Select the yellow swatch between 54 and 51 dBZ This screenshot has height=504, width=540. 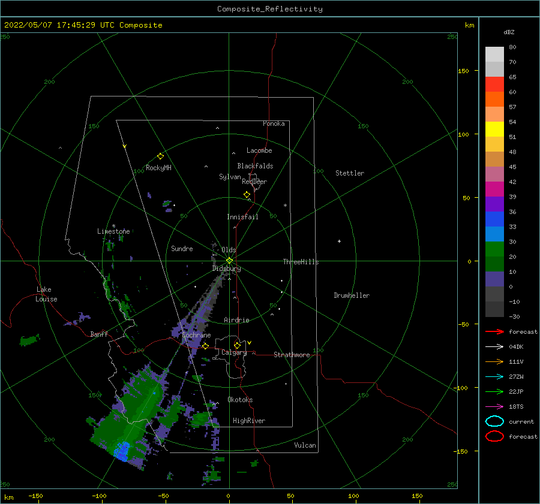coord(494,129)
